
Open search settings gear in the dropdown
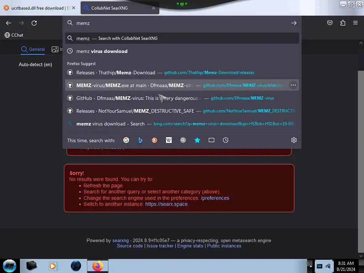point(294,140)
